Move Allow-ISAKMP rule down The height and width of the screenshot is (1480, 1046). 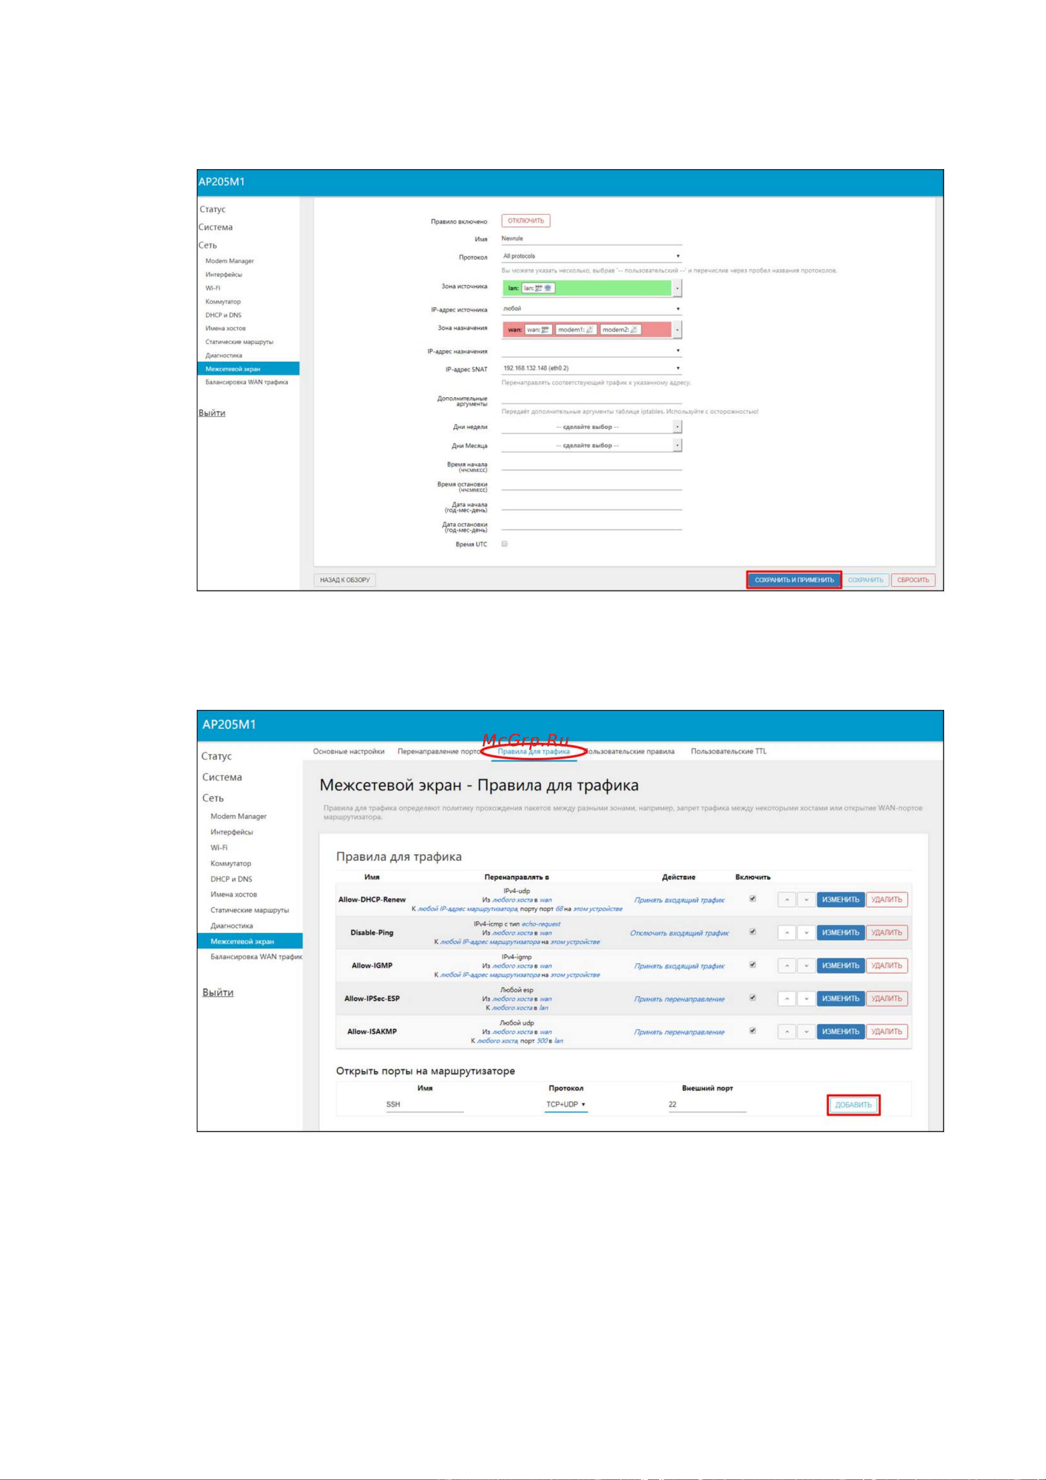806,1031
